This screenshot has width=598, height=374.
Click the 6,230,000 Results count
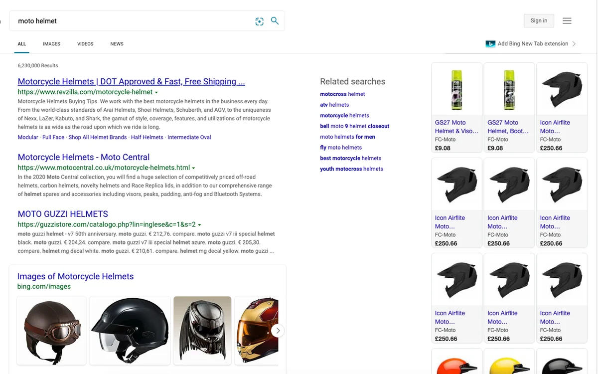click(38, 65)
